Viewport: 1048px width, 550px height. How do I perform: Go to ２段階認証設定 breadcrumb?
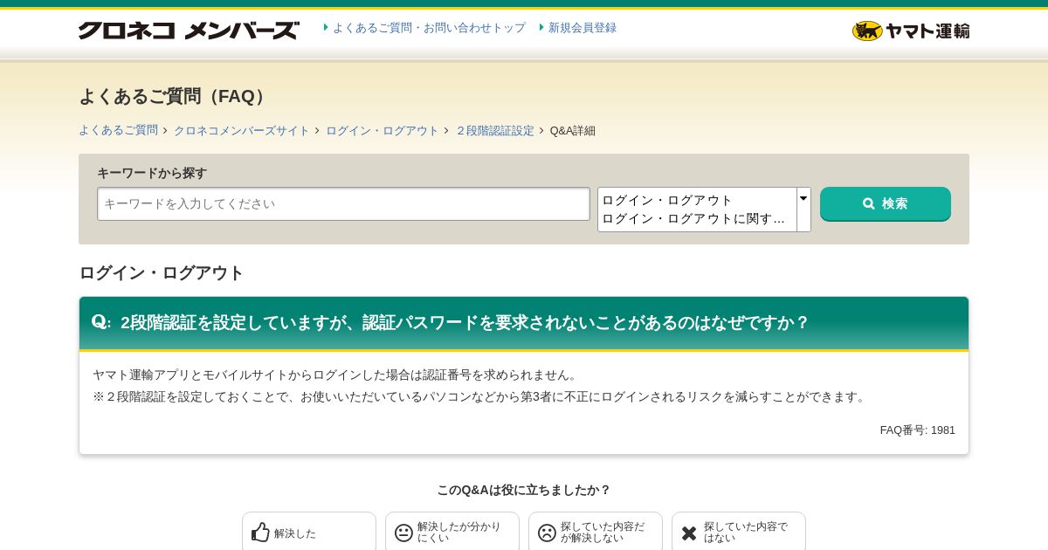(x=494, y=130)
